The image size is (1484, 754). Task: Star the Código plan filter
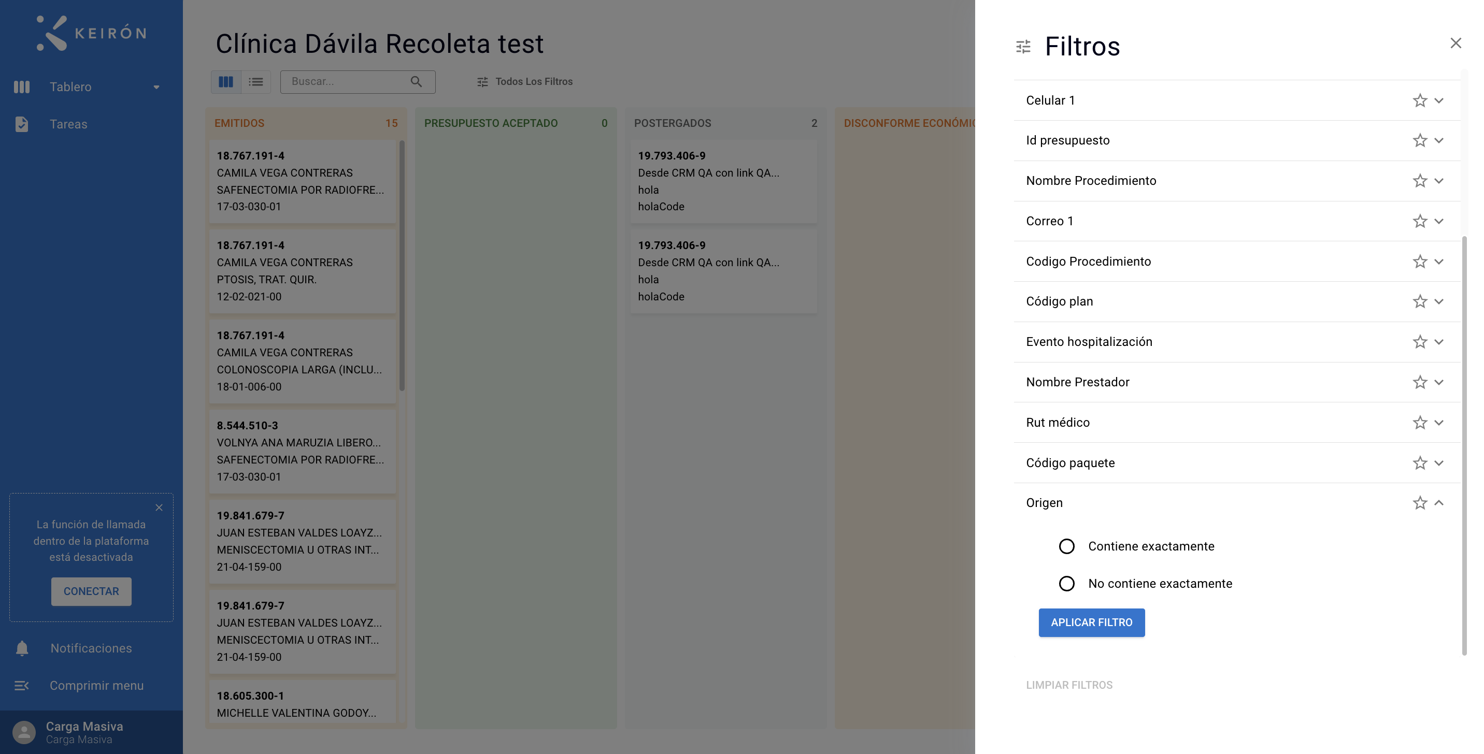pos(1419,301)
